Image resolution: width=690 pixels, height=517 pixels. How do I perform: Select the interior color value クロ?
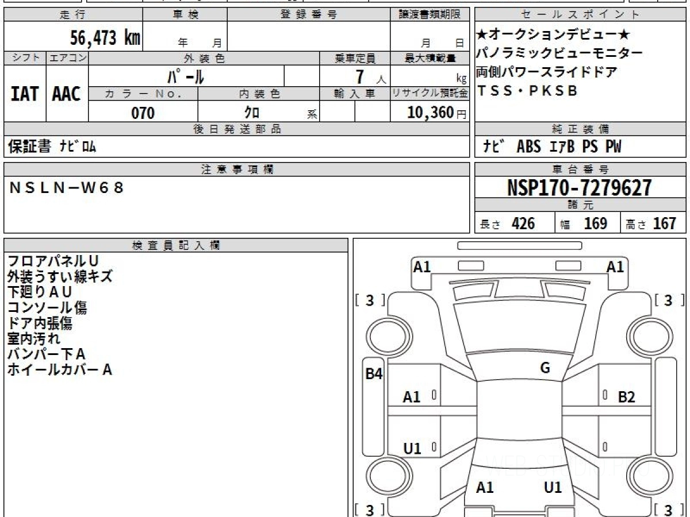tap(252, 113)
